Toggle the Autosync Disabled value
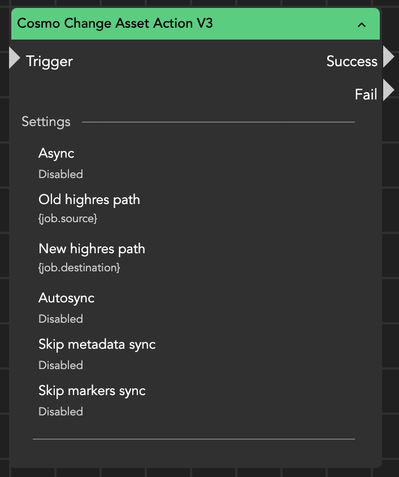This screenshot has height=477, width=399. (60, 319)
